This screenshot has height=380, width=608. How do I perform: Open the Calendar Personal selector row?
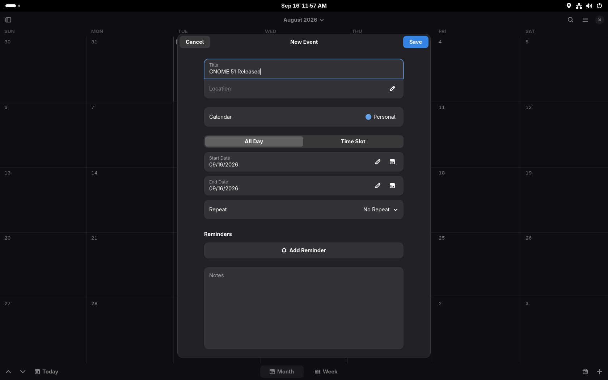[x=304, y=117]
